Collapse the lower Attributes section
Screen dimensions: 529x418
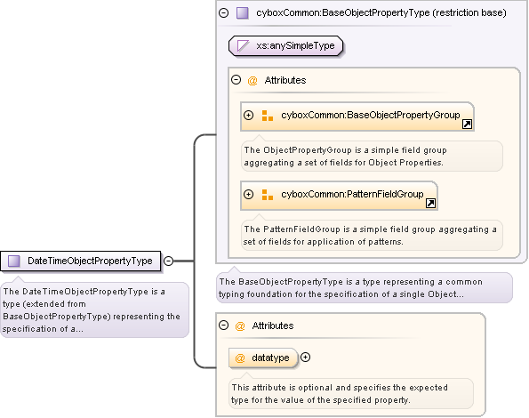coord(224,326)
